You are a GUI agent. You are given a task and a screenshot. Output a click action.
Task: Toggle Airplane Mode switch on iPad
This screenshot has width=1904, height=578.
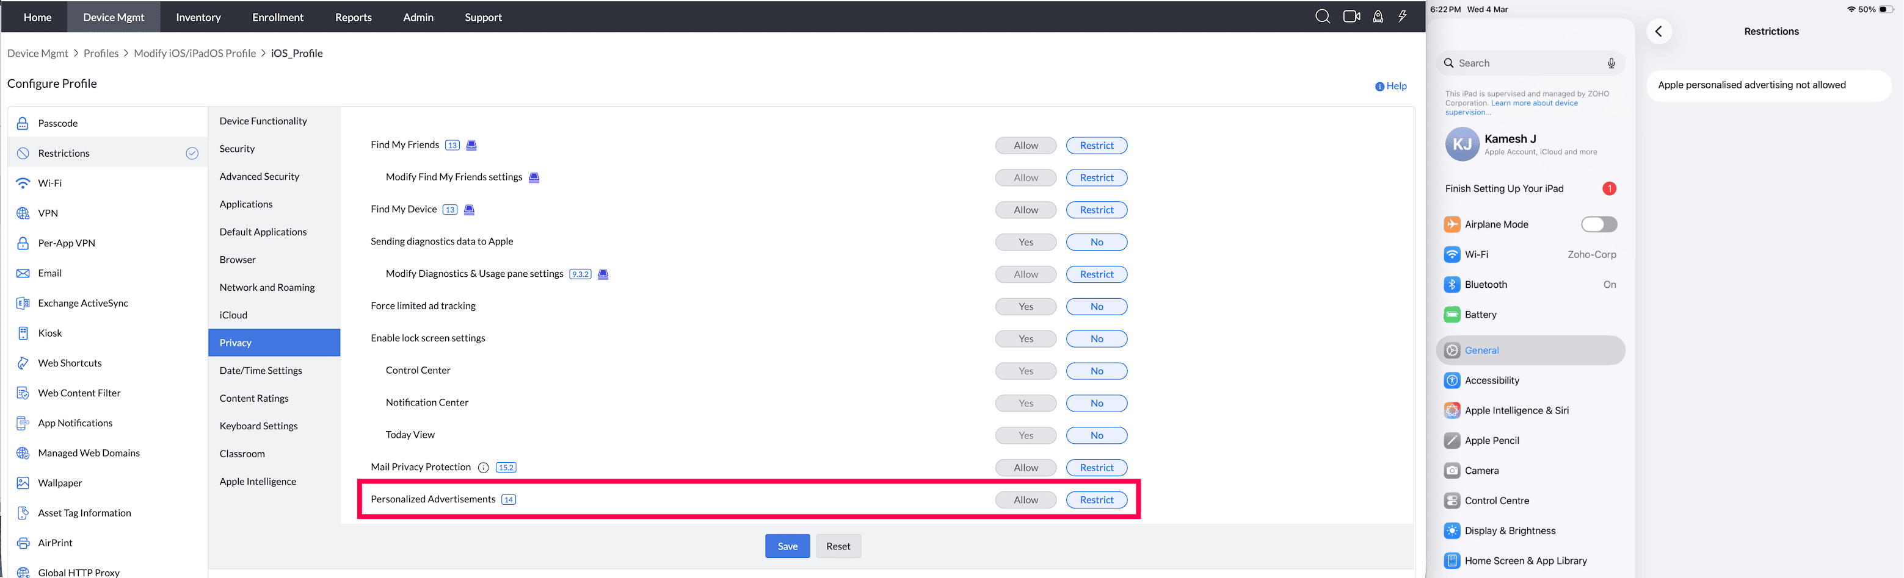tap(1599, 224)
